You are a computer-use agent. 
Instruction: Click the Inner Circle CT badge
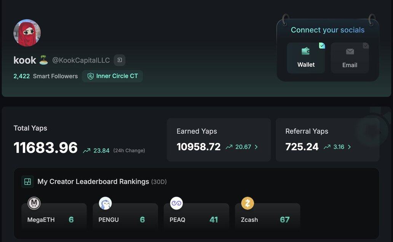coord(112,76)
